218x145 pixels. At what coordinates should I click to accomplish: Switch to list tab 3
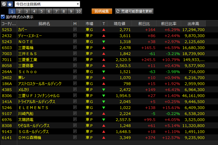tap(27, 11)
